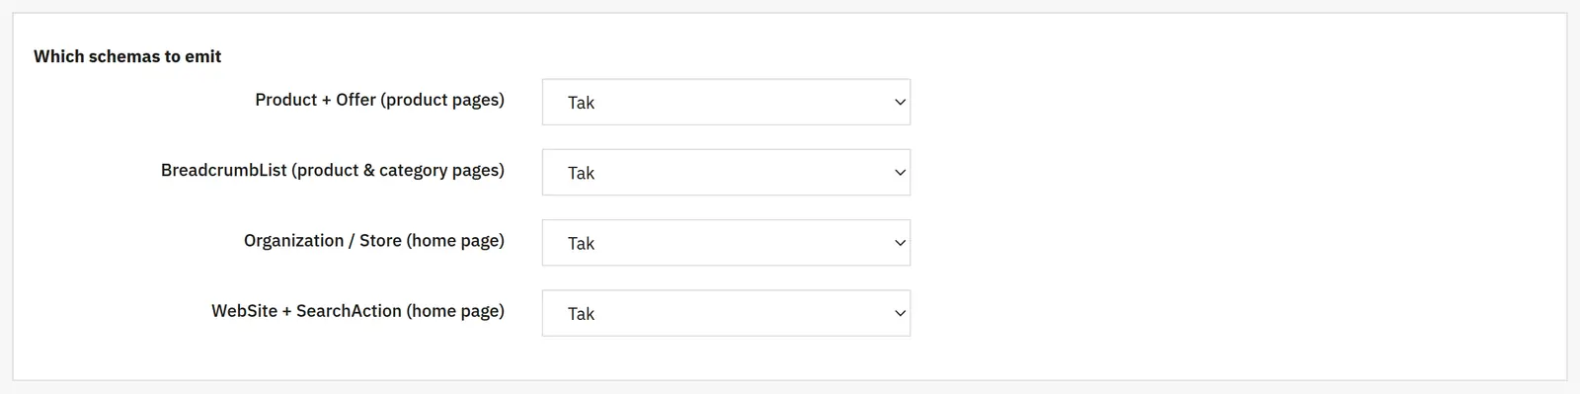Expand the Organization / Store select box
This screenshot has height=394, width=1580.
[726, 243]
